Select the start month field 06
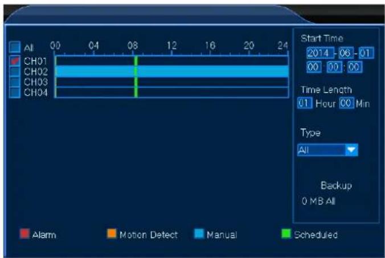Screen dimensions: 385x258 click(x=346, y=53)
